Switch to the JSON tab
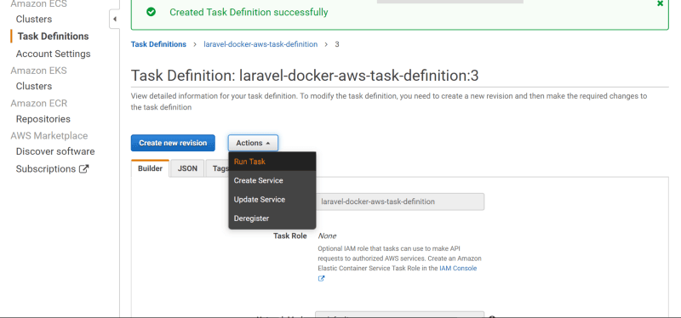The image size is (681, 318). click(x=187, y=168)
